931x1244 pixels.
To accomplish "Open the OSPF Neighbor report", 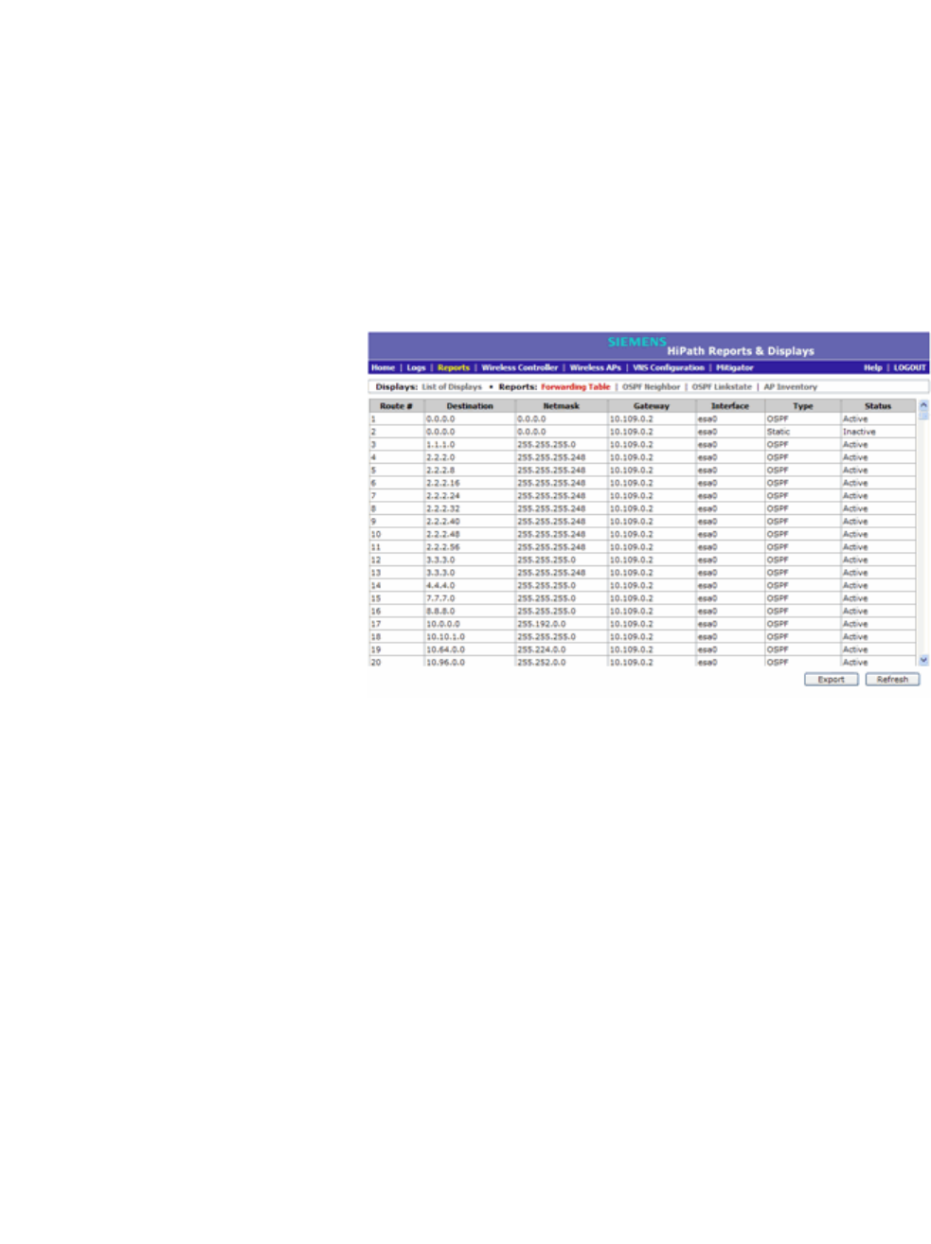I will coord(651,386).
